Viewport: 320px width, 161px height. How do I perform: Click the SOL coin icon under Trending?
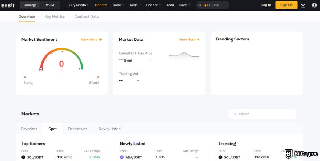pos(220,157)
